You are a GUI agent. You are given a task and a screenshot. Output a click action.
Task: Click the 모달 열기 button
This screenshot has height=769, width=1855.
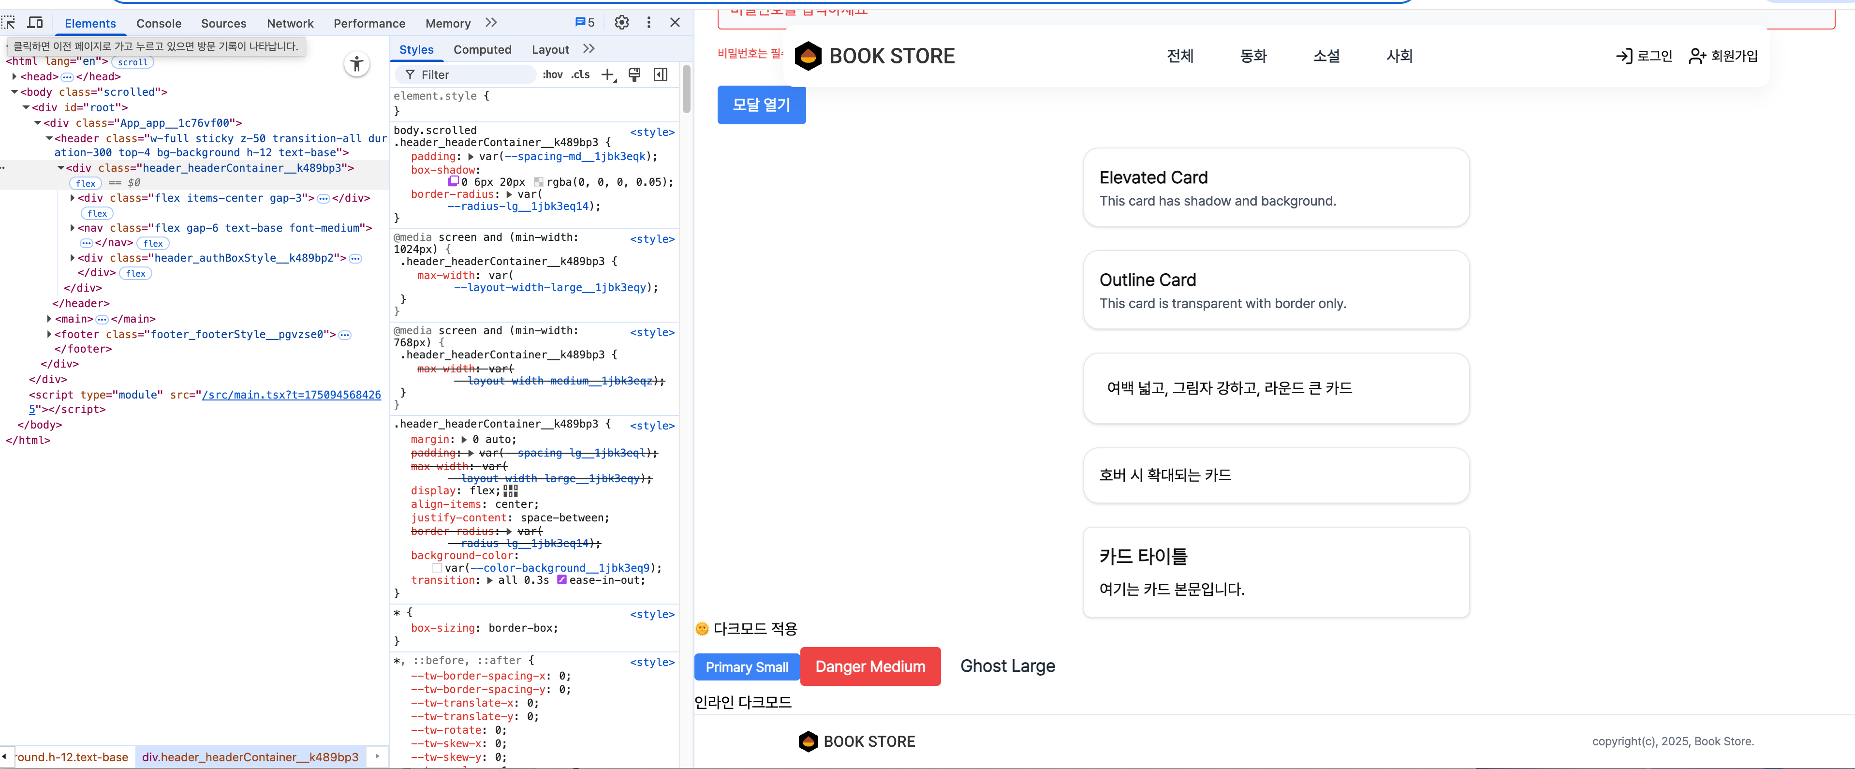(761, 105)
